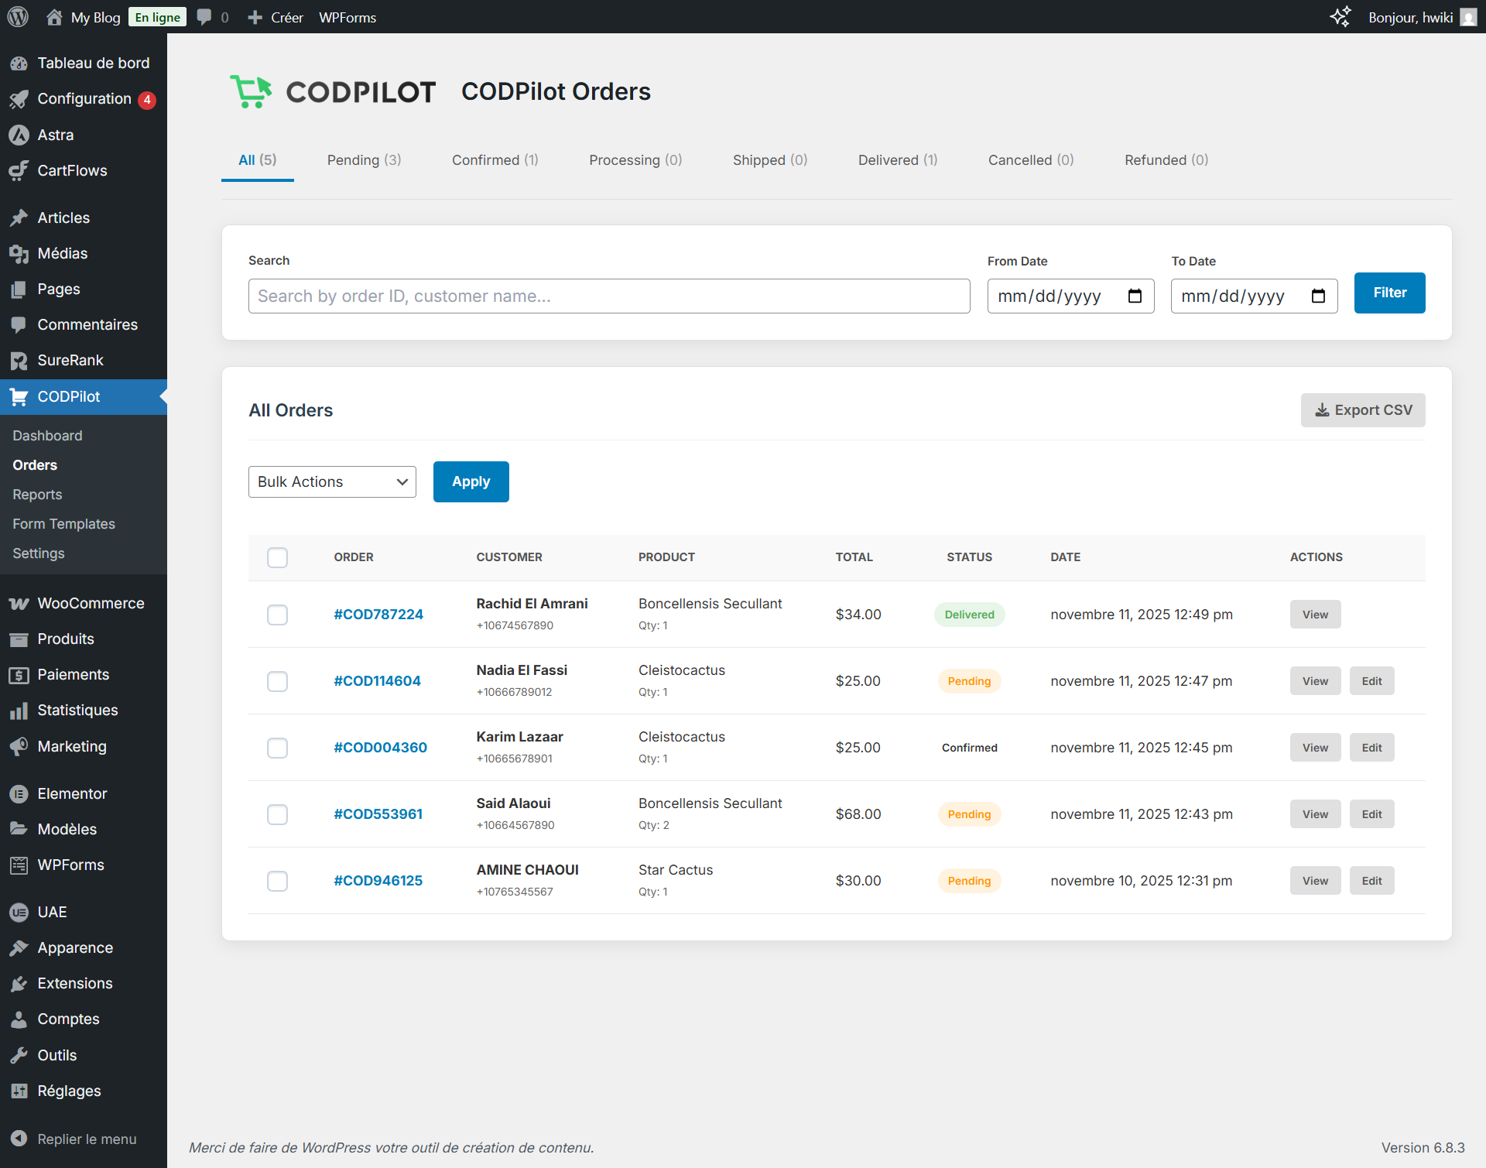The height and width of the screenshot is (1168, 1486).
Task: Open order link #COD004360
Action: pos(380,748)
